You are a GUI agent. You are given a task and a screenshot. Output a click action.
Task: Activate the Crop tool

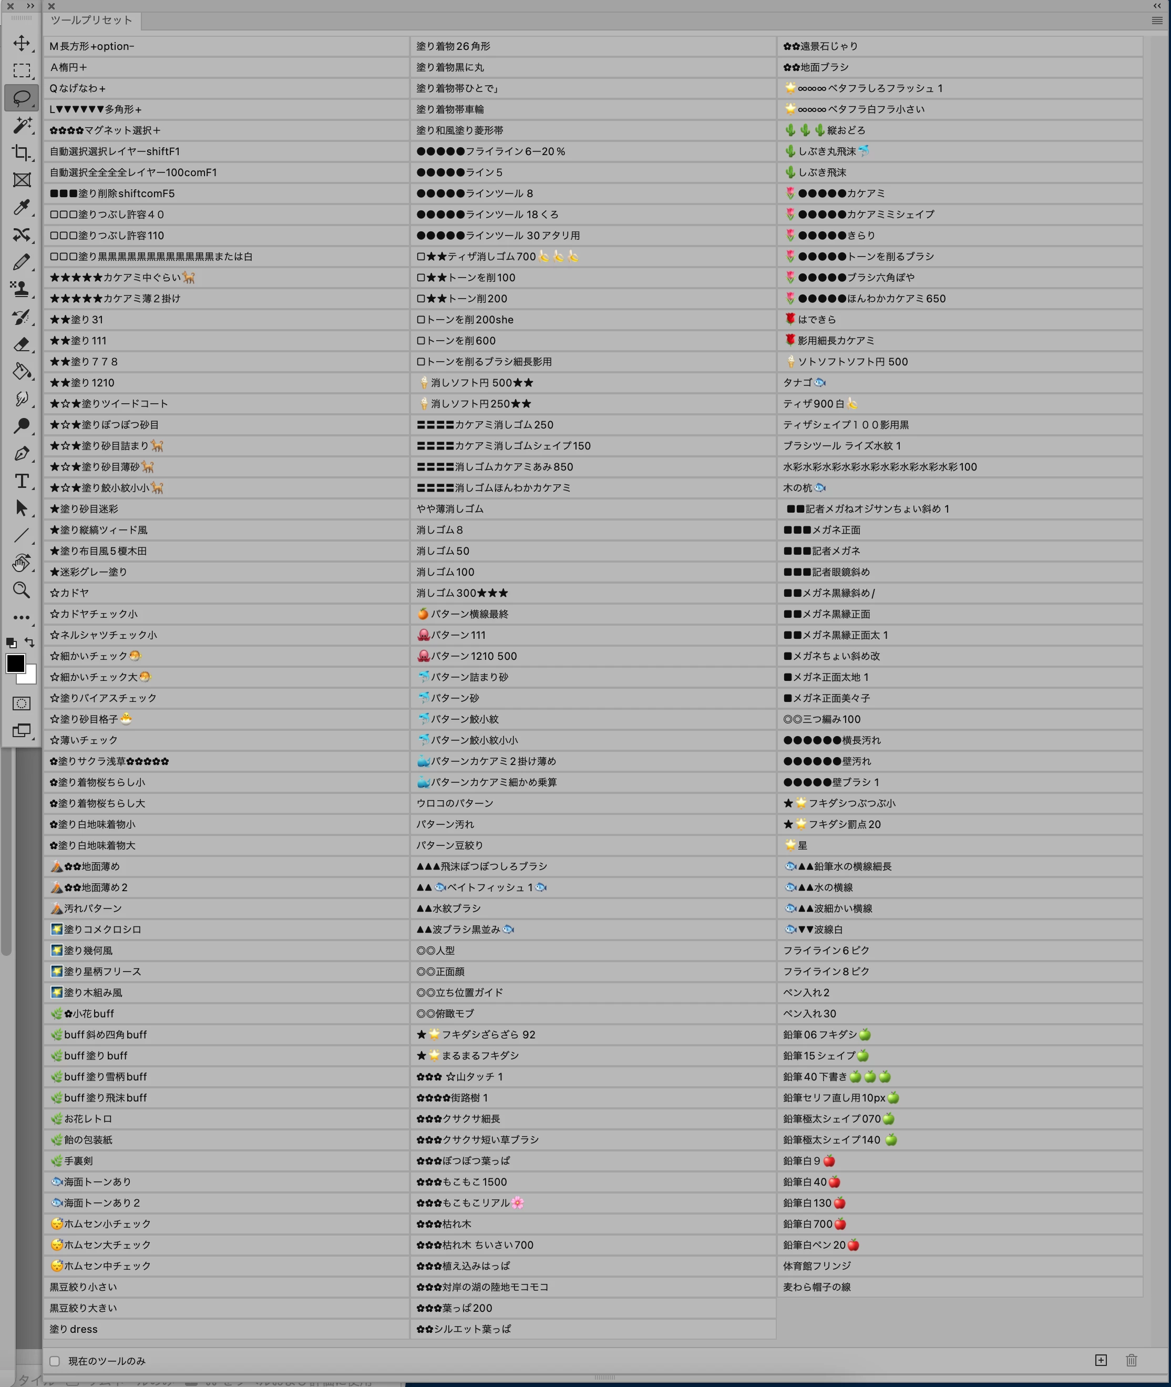[21, 152]
